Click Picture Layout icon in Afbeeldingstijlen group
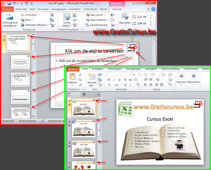211x170 pixels. pos(74,25)
